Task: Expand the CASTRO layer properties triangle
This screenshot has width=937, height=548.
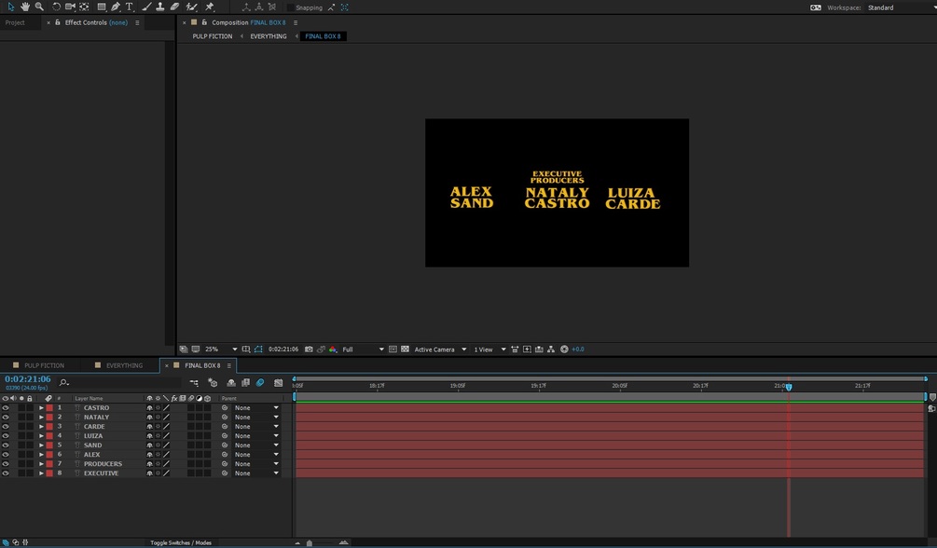Action: [x=41, y=407]
